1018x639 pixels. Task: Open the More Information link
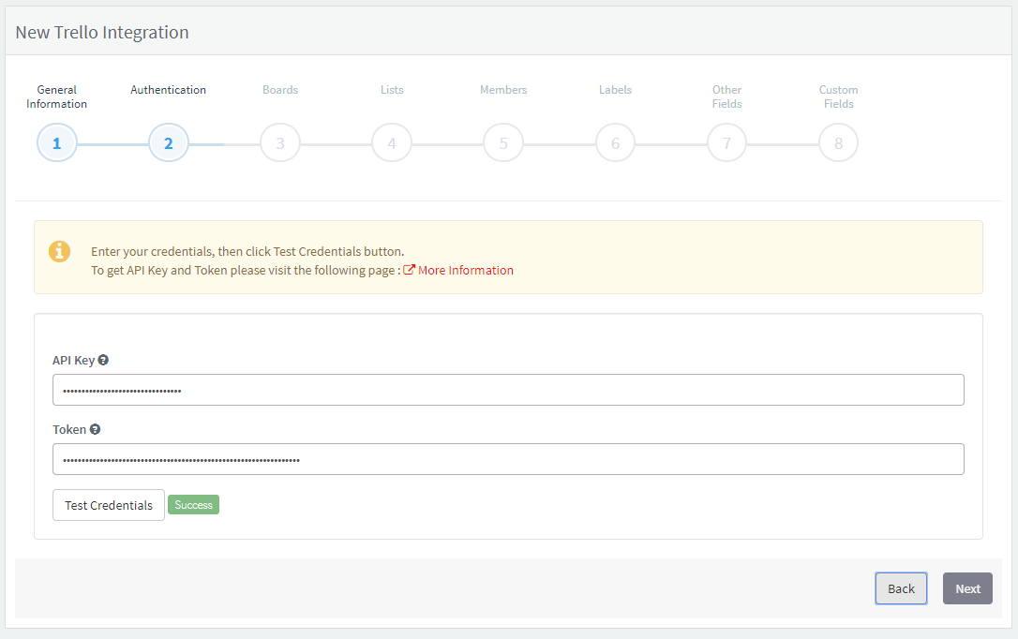[x=466, y=271]
